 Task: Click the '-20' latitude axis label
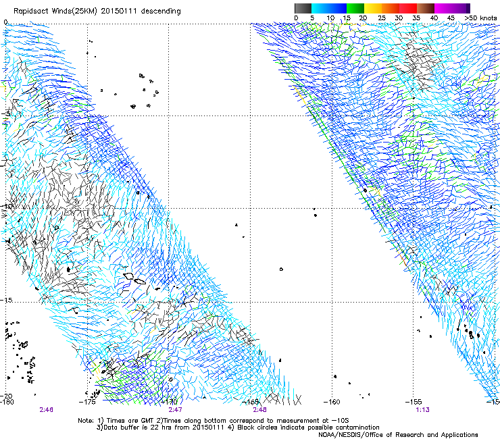pyautogui.click(x=6, y=396)
